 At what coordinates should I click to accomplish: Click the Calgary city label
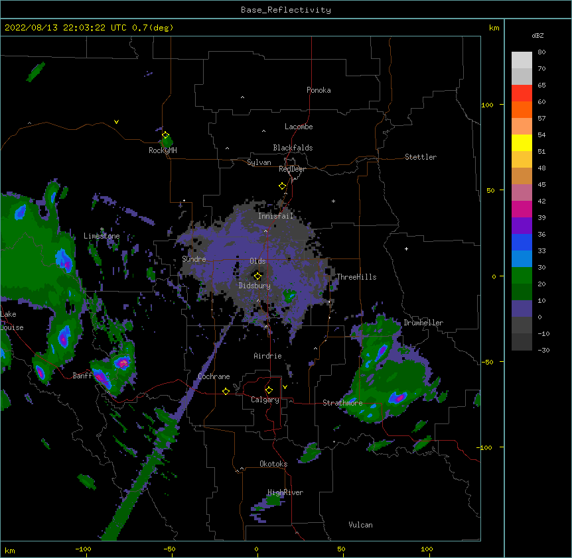265,400
